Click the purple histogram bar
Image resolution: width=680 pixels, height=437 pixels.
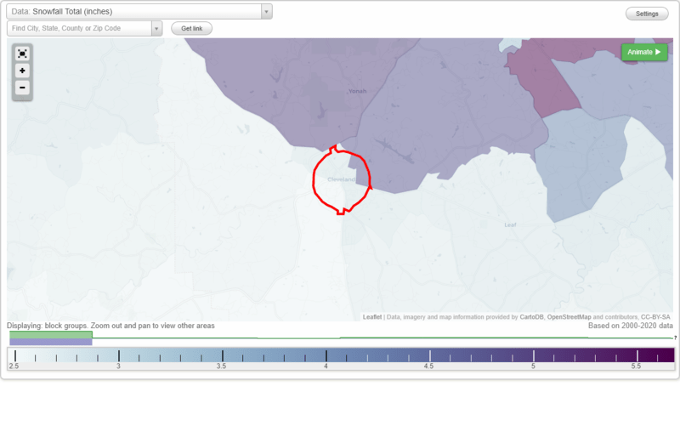pos(51,342)
